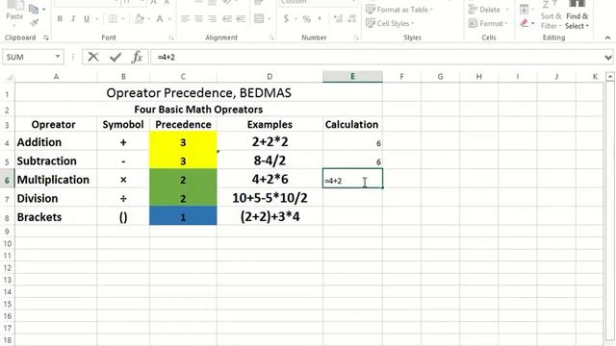The image size is (616, 346).
Task: Click cell with example (2+2)+3*4
Action: point(269,216)
